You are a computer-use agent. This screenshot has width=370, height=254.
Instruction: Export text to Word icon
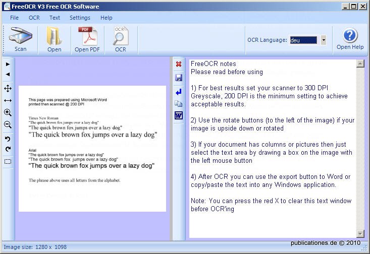coord(179,115)
